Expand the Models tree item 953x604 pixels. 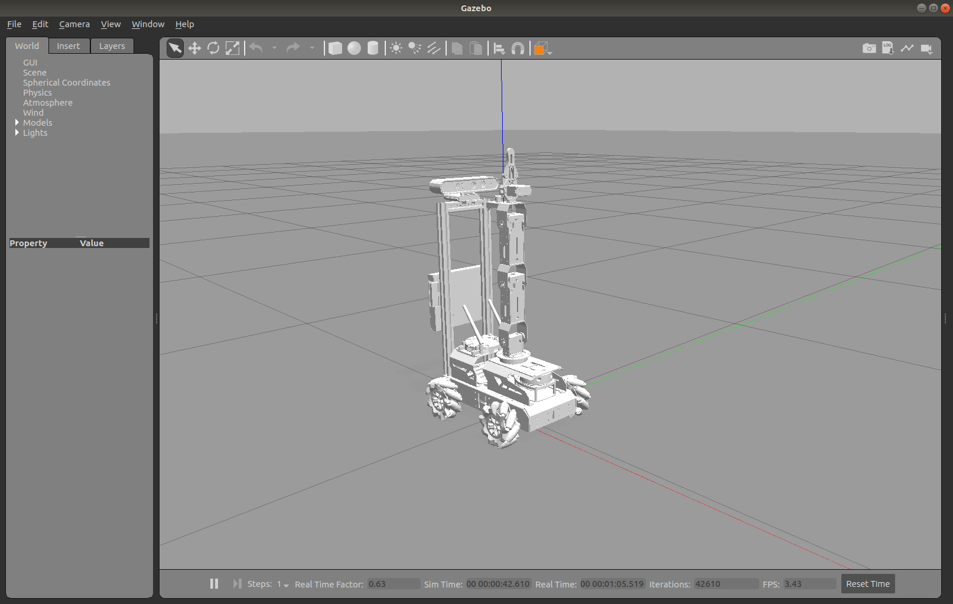pyautogui.click(x=17, y=122)
